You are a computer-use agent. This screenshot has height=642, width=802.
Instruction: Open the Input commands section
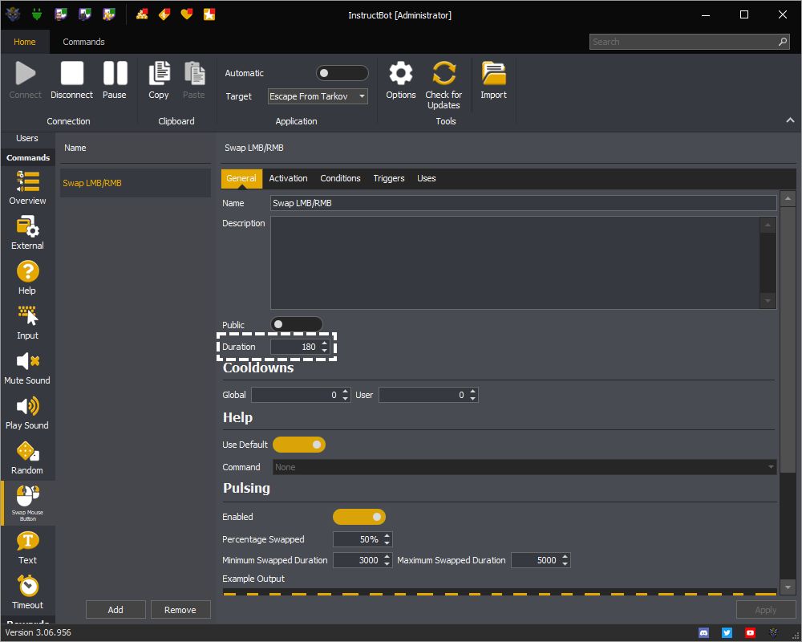[27, 323]
